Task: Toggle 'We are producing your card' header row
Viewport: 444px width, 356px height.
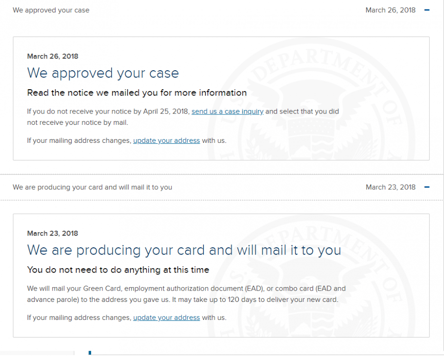Action: pyautogui.click(x=222, y=187)
